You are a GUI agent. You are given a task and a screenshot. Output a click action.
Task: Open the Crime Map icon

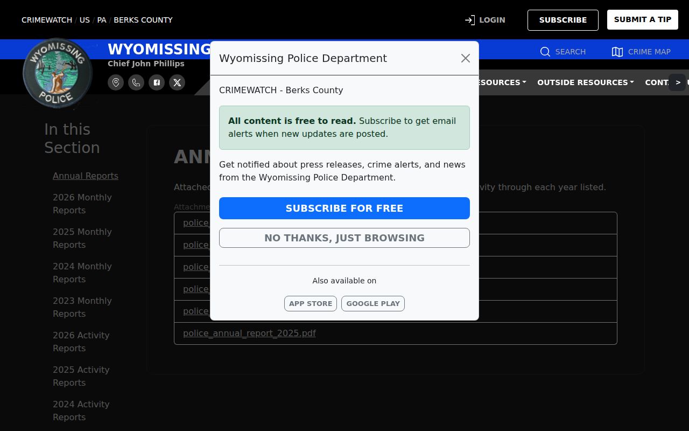[617, 52]
